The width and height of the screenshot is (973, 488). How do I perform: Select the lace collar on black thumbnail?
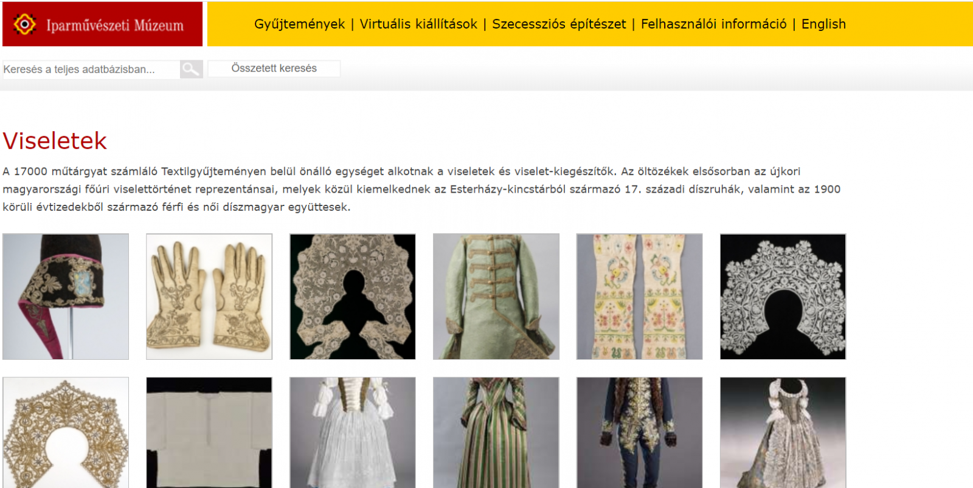(x=353, y=297)
